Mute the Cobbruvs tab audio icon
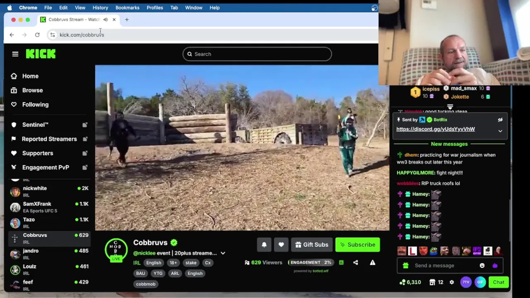 point(106,19)
